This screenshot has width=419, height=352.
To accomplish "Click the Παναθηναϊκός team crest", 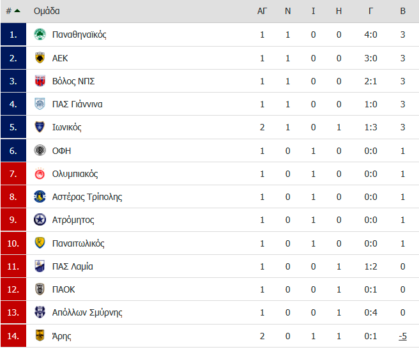I will [x=40, y=34].
